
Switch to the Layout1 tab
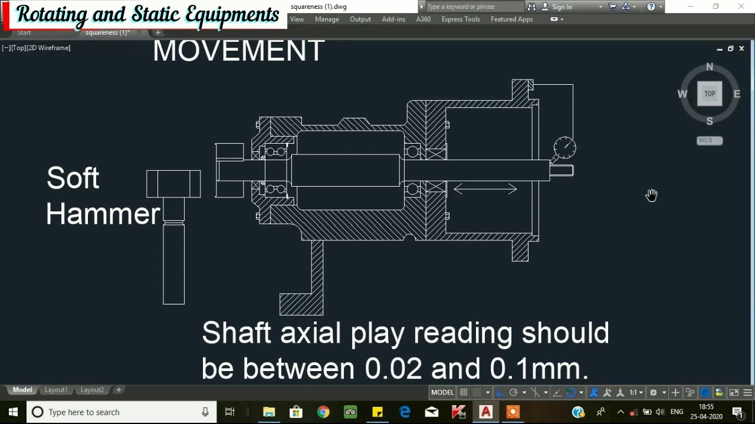pos(56,390)
